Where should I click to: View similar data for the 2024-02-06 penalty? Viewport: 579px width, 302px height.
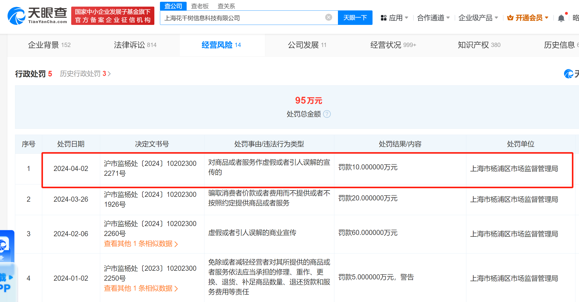(x=141, y=244)
